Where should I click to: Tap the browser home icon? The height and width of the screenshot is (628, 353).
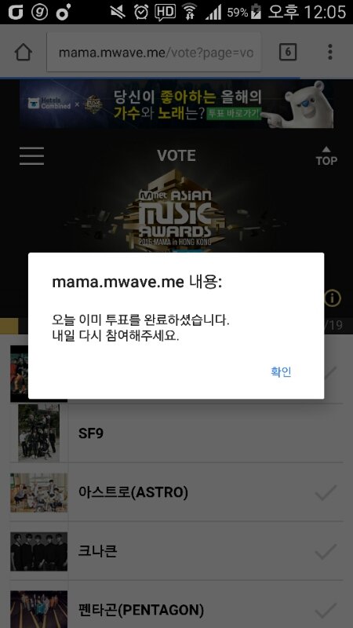pos(24,52)
